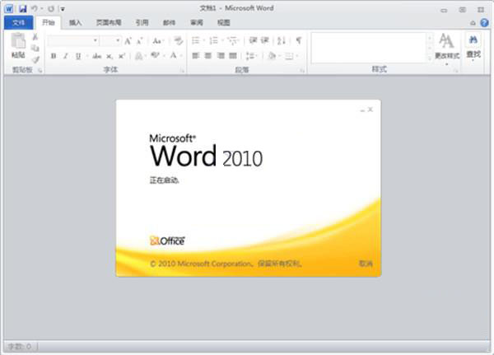
Task: Toggle Bold formatting
Action: [54, 56]
